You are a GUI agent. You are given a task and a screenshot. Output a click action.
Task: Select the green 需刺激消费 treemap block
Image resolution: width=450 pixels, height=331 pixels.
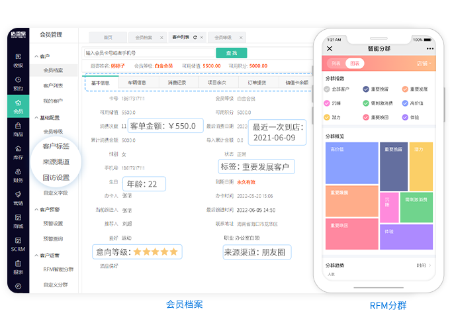(416, 207)
